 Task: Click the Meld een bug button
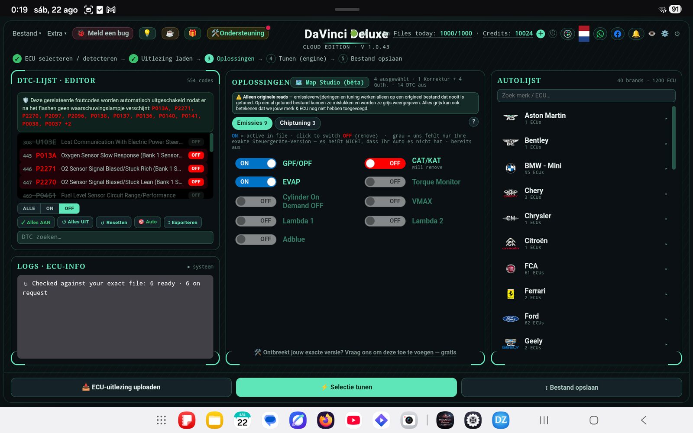point(104,33)
